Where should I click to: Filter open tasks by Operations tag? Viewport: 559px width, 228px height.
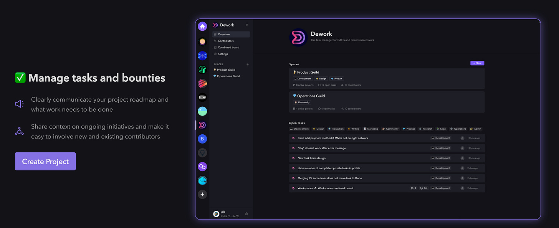(458, 129)
